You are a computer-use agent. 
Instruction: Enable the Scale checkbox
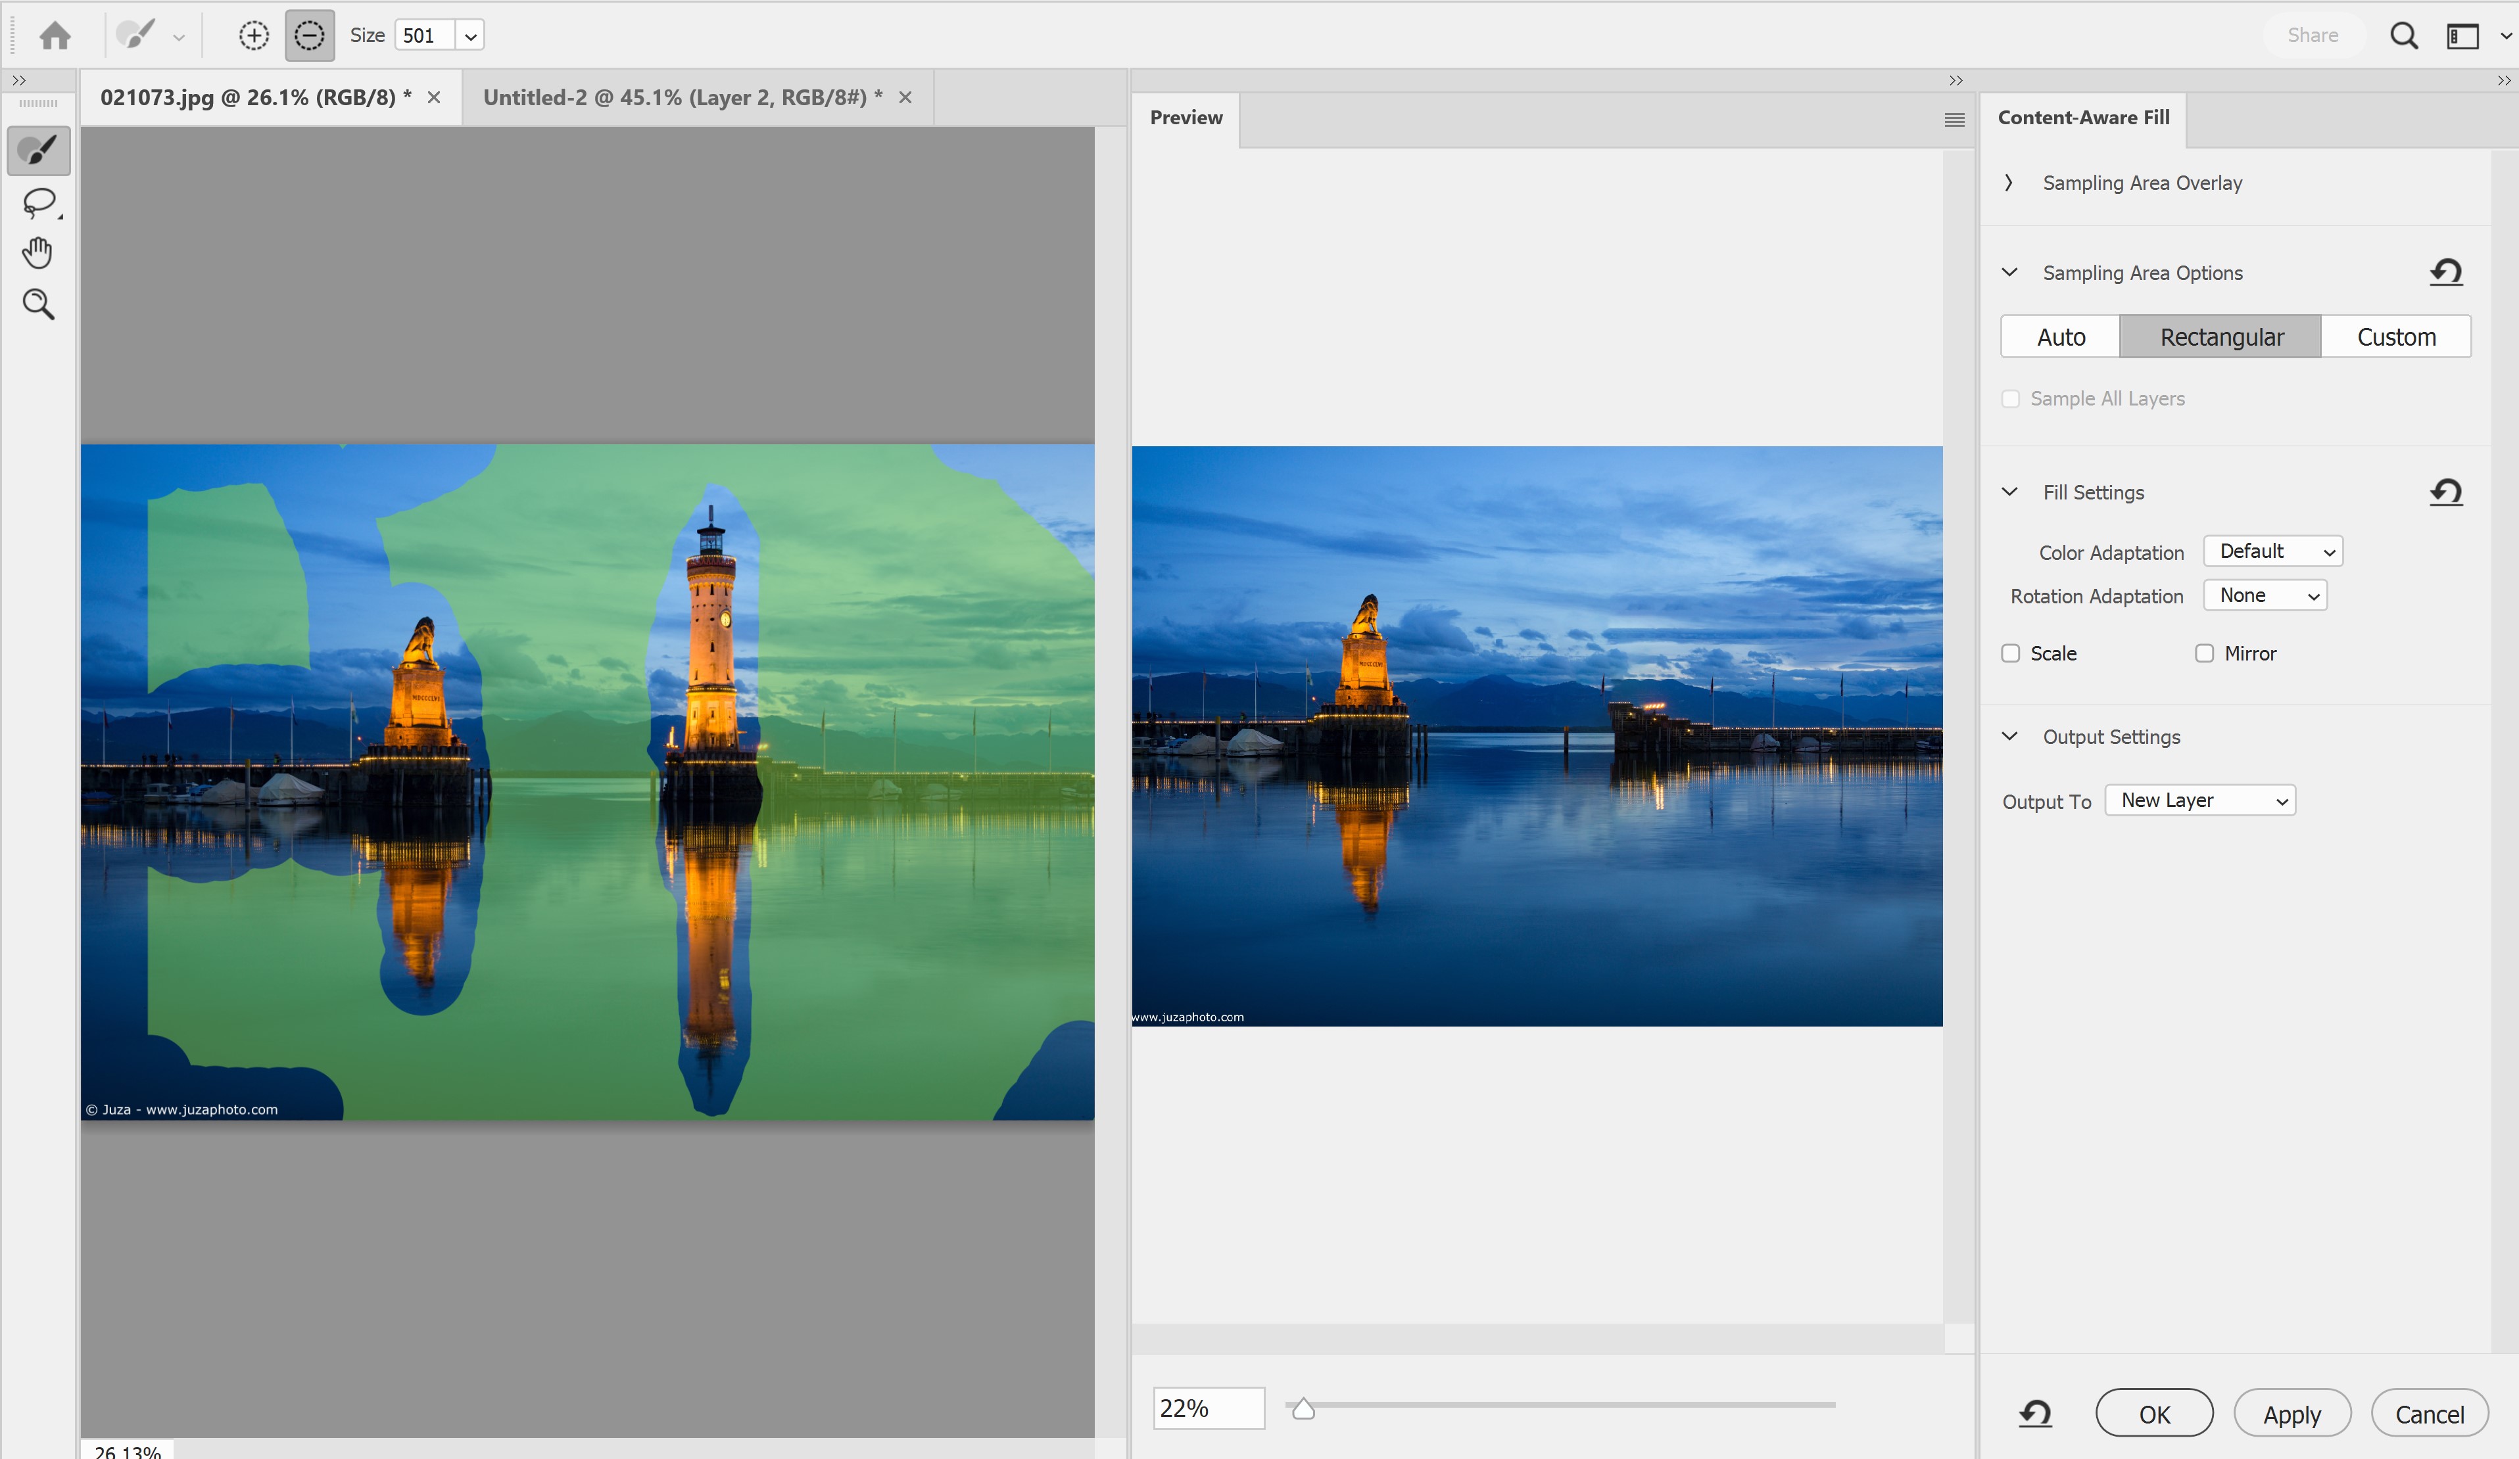(x=2010, y=653)
